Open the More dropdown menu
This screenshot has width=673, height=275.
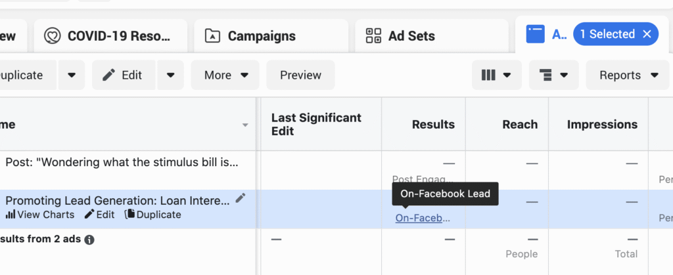[225, 75]
